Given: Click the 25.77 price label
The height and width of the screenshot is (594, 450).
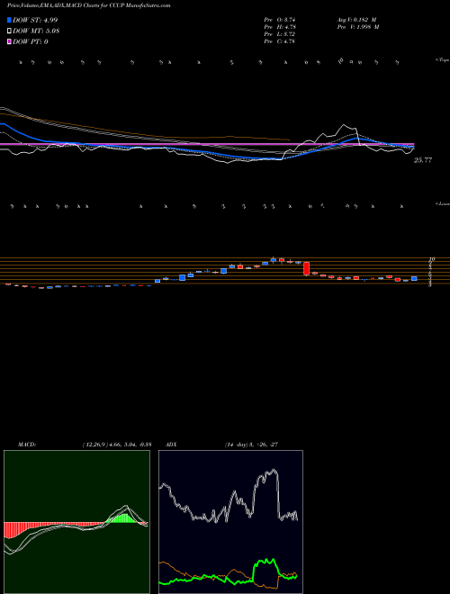Looking at the screenshot, I should coord(423,160).
